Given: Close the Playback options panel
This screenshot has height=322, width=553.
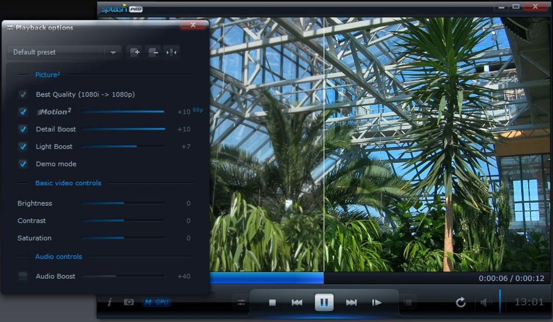Looking at the screenshot, I should pyautogui.click(x=193, y=25).
